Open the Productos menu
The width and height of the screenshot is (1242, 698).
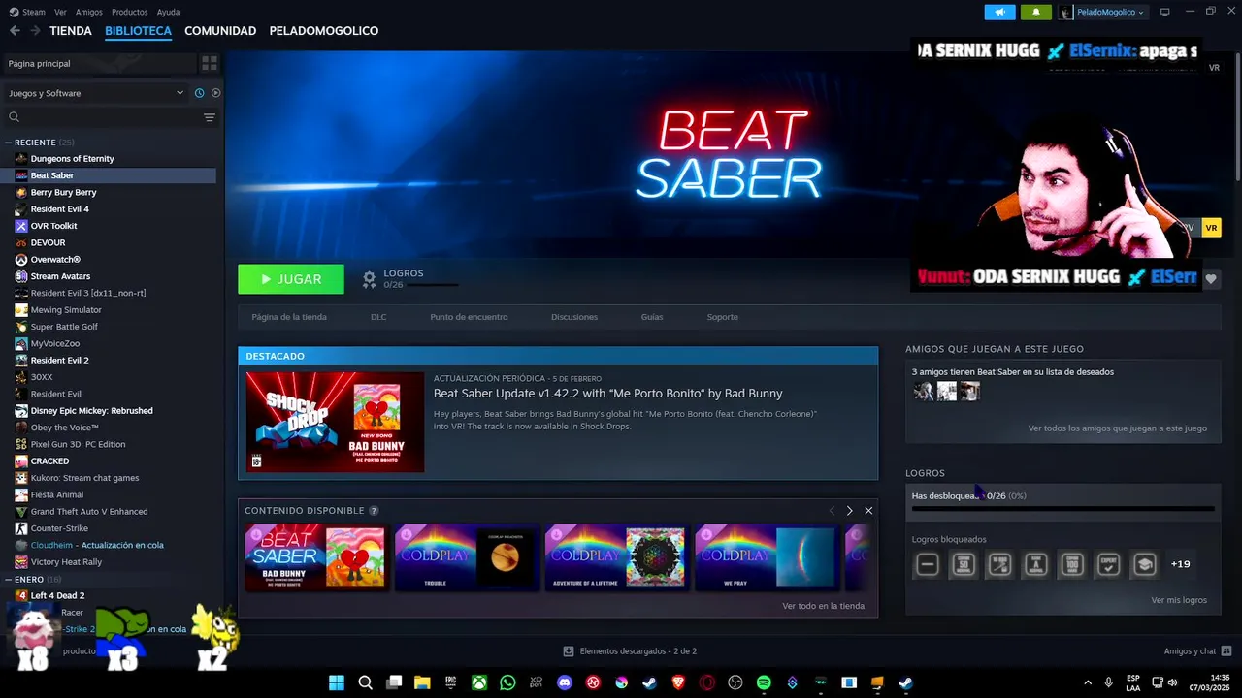click(x=129, y=12)
